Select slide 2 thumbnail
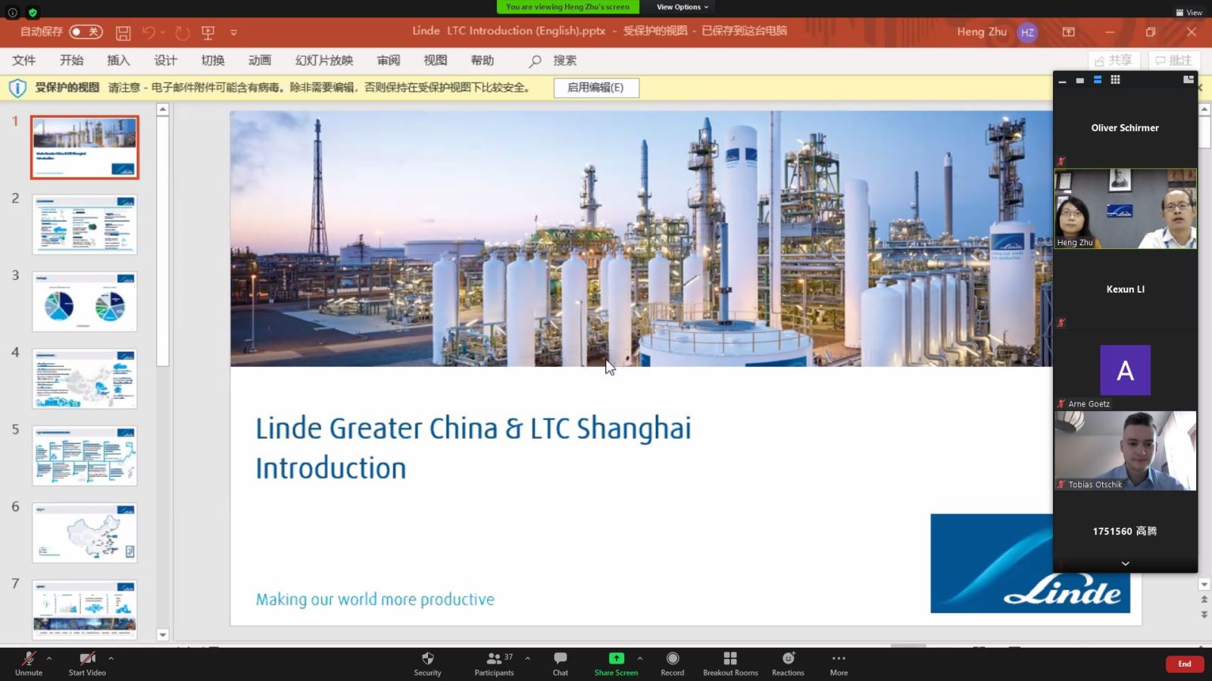This screenshot has height=681, width=1212. click(x=85, y=224)
